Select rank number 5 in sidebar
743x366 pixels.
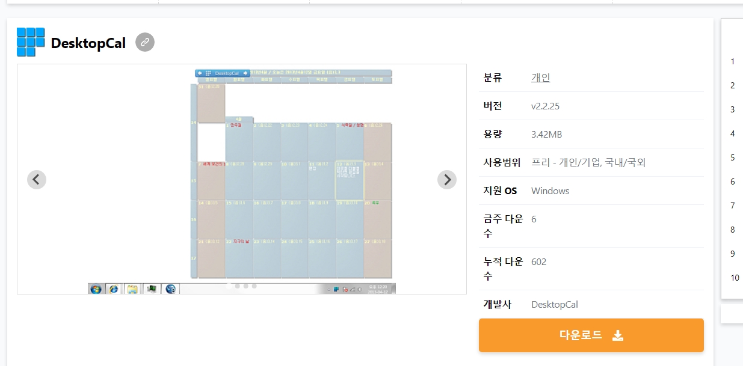click(733, 157)
